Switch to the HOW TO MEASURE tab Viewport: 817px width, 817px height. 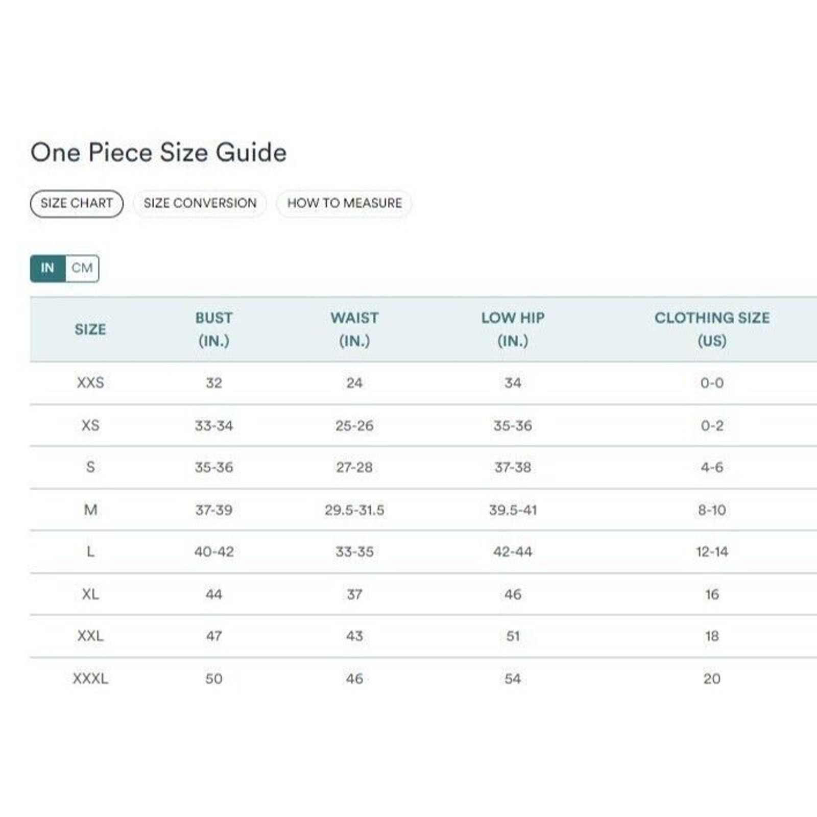coord(344,203)
